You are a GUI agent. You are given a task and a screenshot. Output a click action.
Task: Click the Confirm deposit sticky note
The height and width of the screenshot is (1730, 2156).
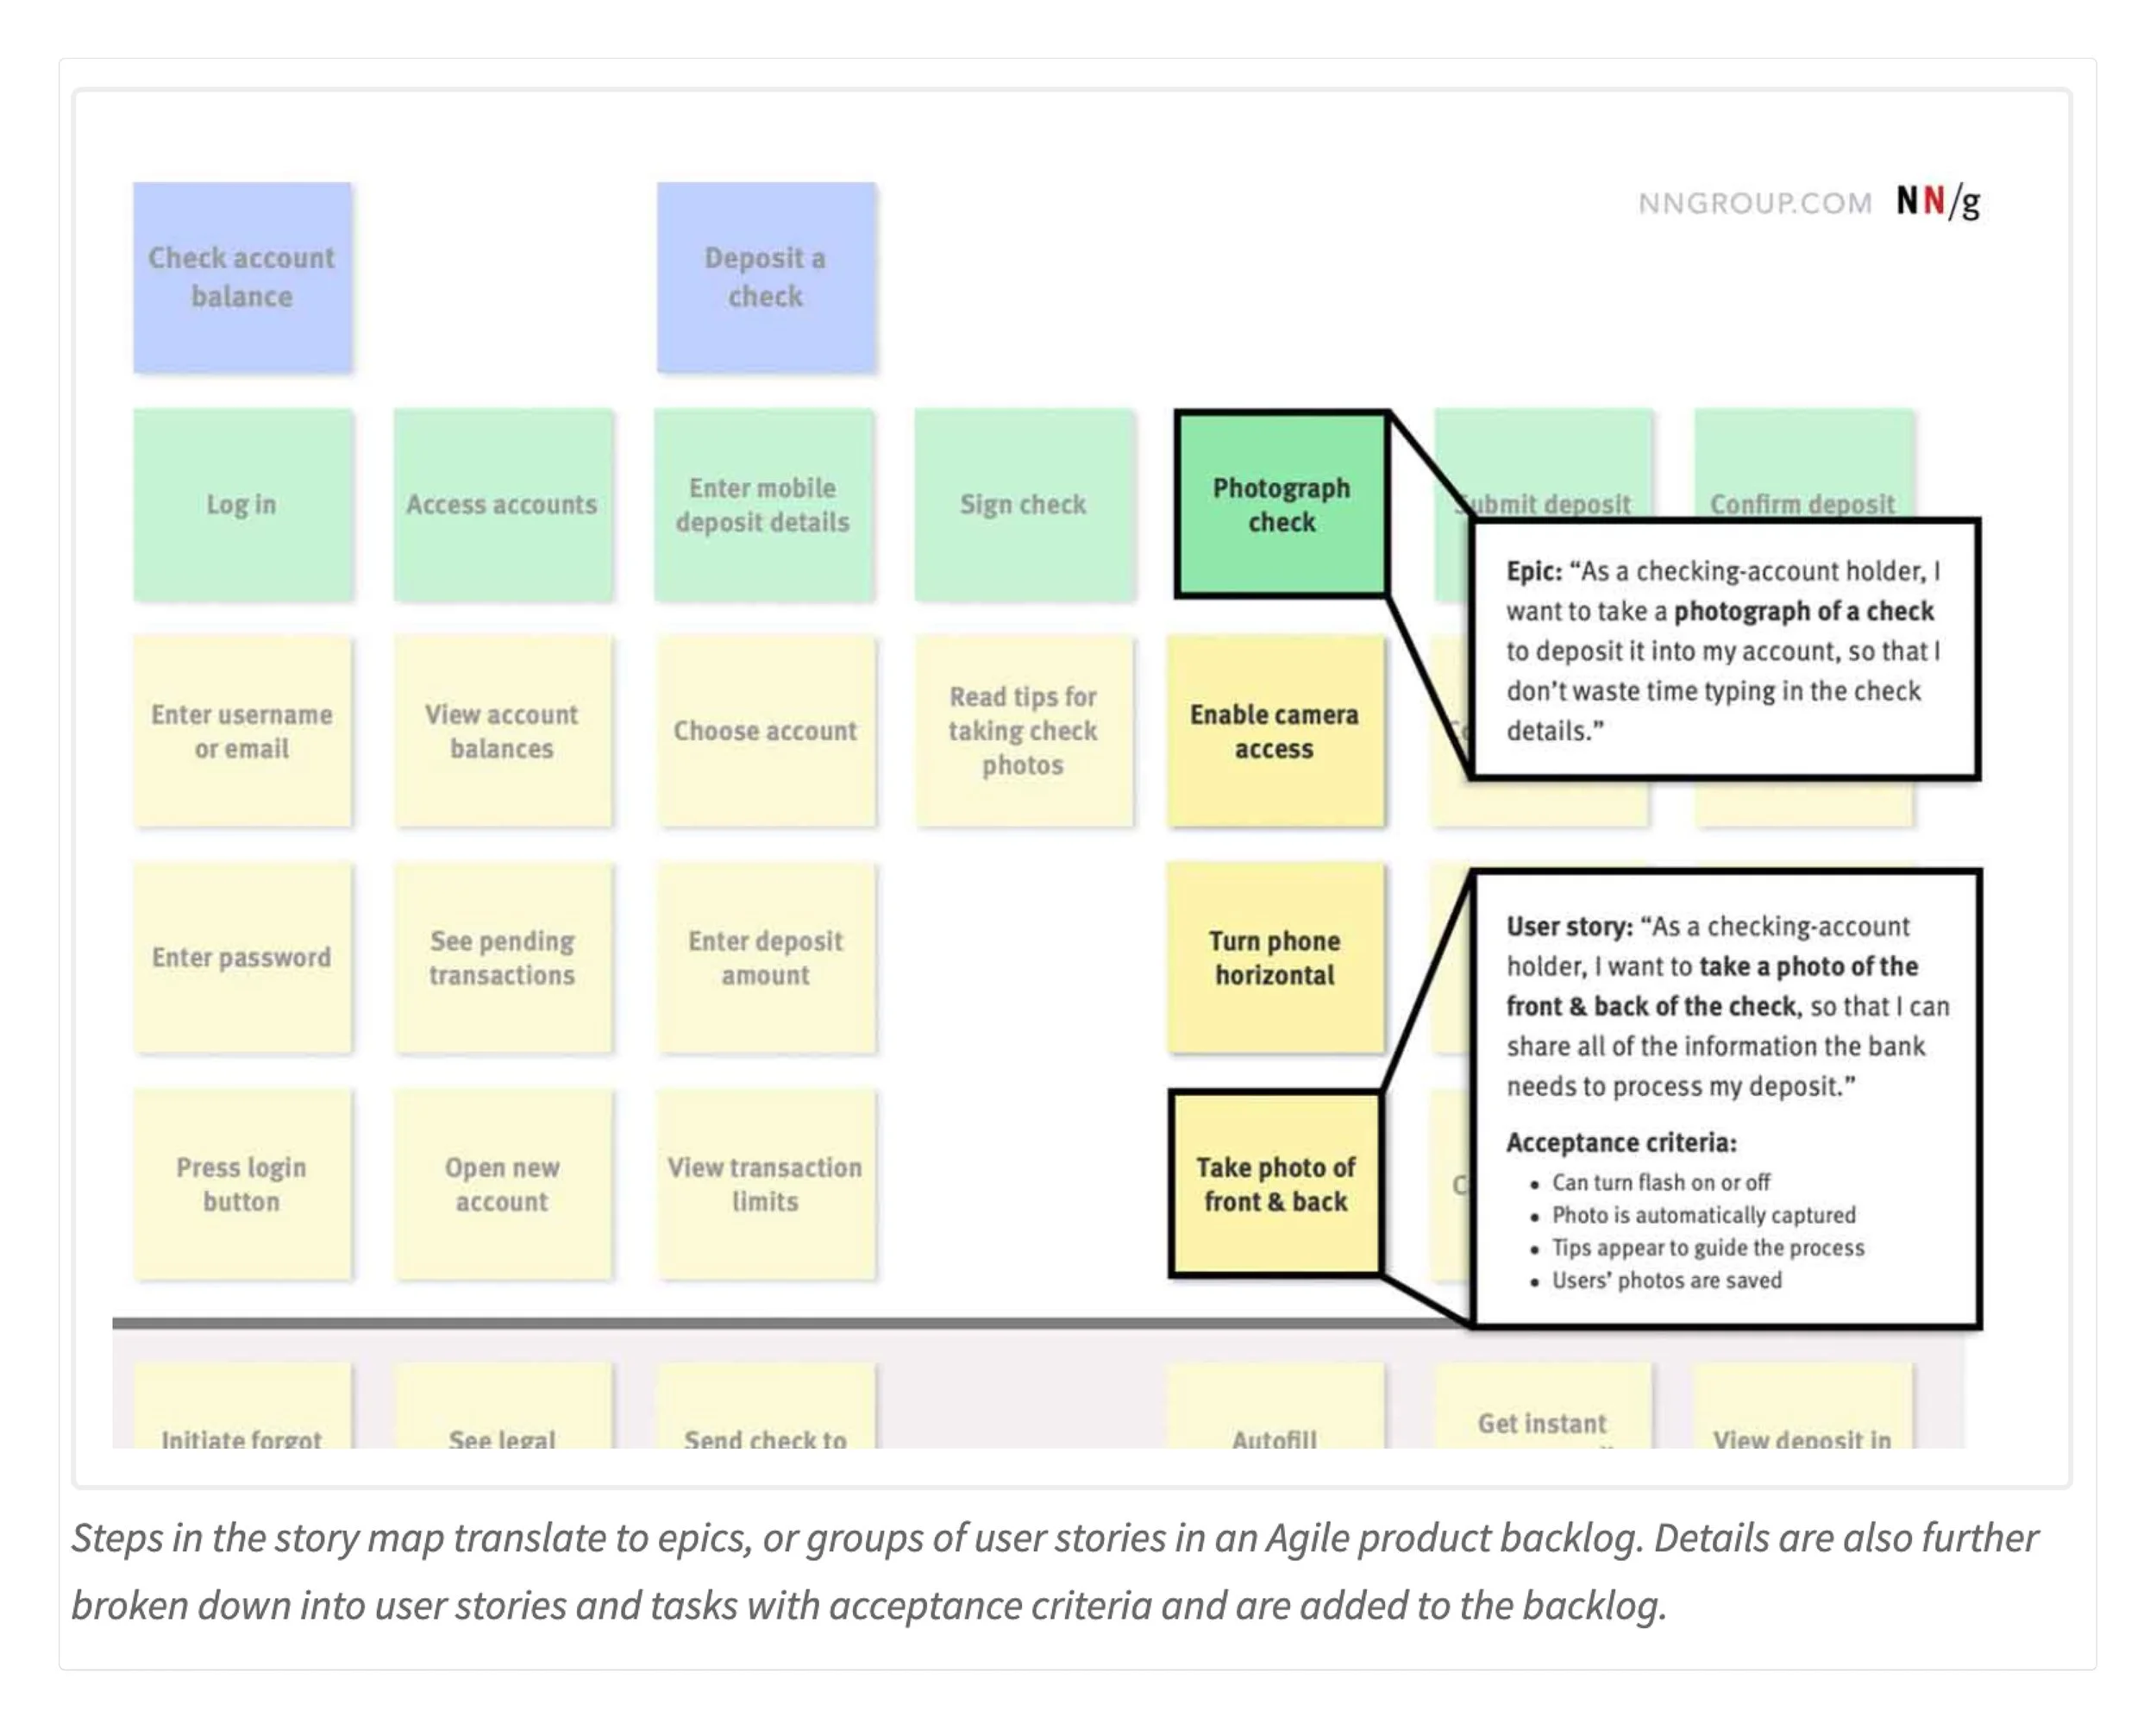(1803, 464)
